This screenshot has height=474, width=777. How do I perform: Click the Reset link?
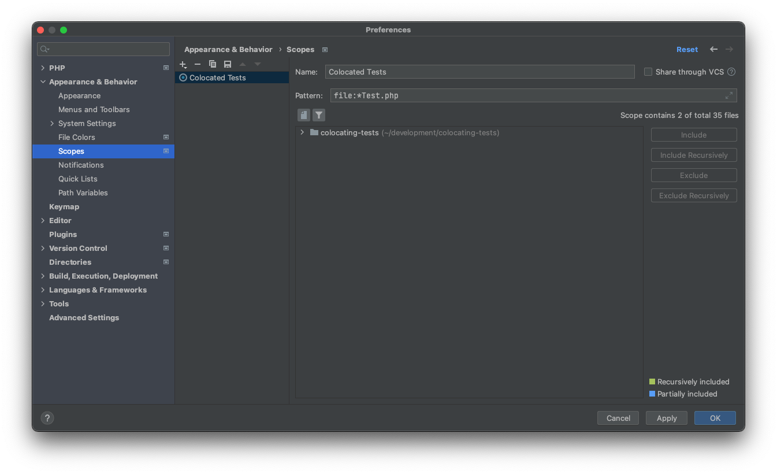[x=687, y=49]
